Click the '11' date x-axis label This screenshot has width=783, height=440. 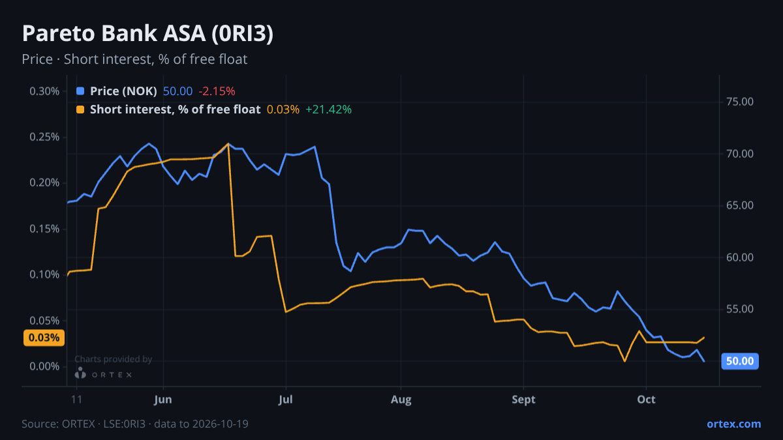pos(77,400)
